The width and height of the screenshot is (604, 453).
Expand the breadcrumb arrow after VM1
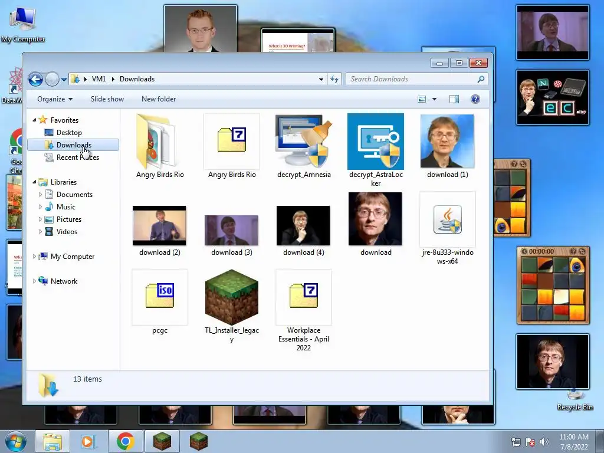coord(113,79)
